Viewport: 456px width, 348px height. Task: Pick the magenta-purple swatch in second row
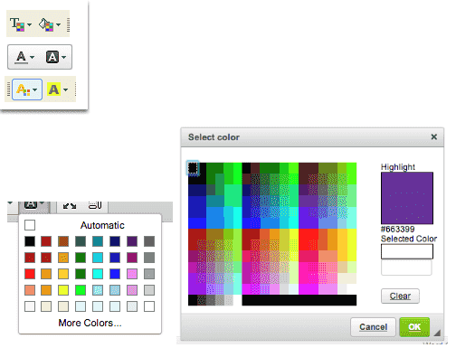point(132,258)
